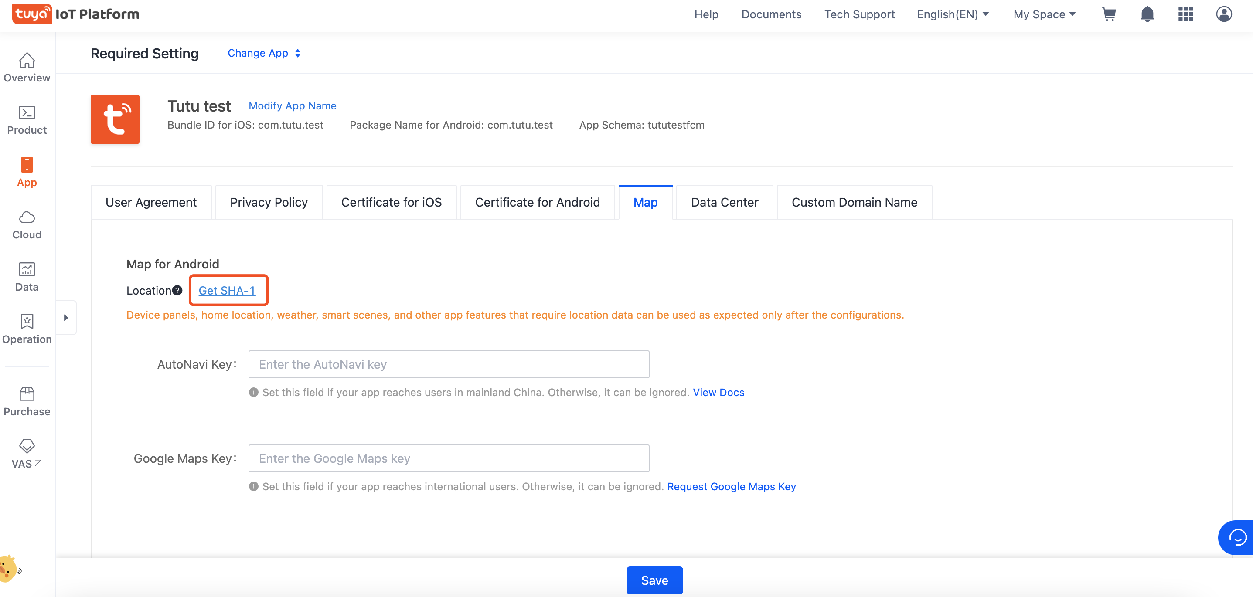Open the shopping cart icon
The image size is (1253, 597).
[1109, 14]
